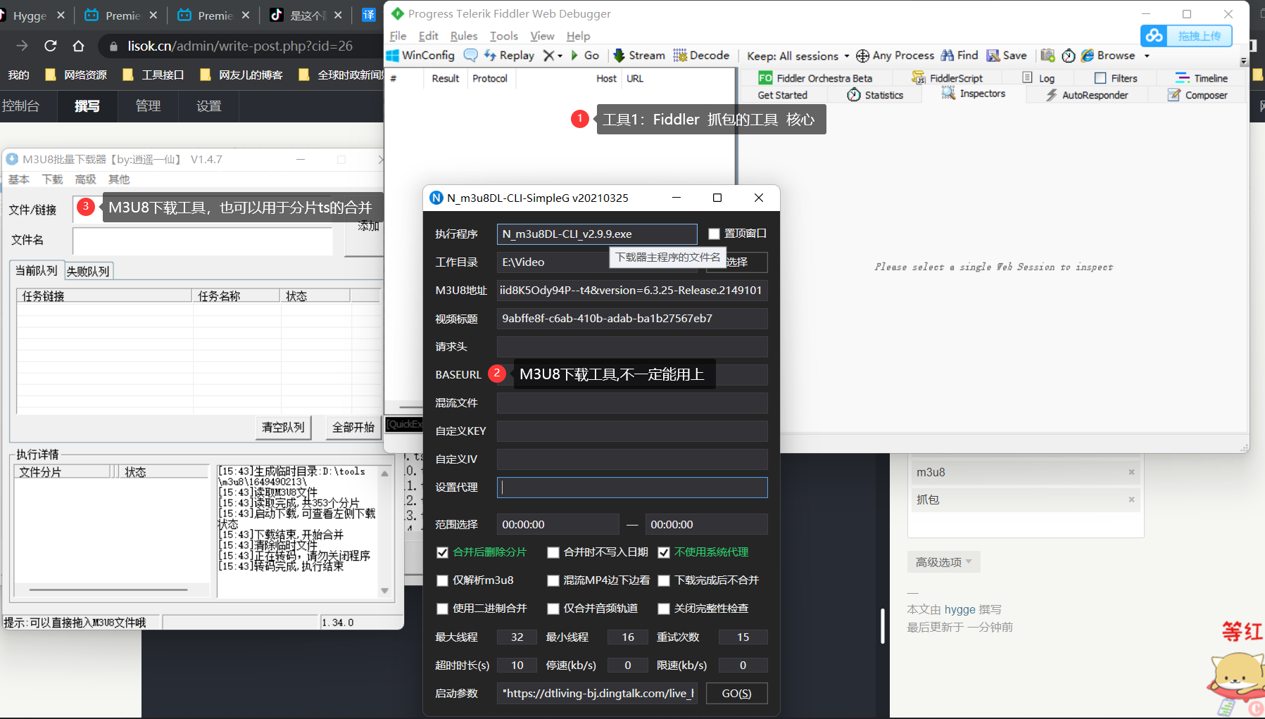Click the 视频标题 input field
The width and height of the screenshot is (1265, 719).
632,319
